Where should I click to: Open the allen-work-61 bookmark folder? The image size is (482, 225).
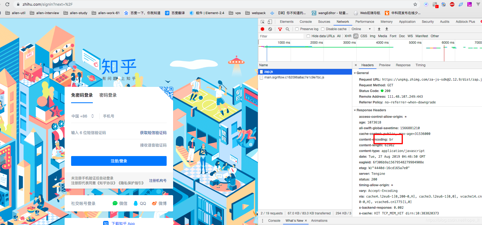tap(106, 13)
